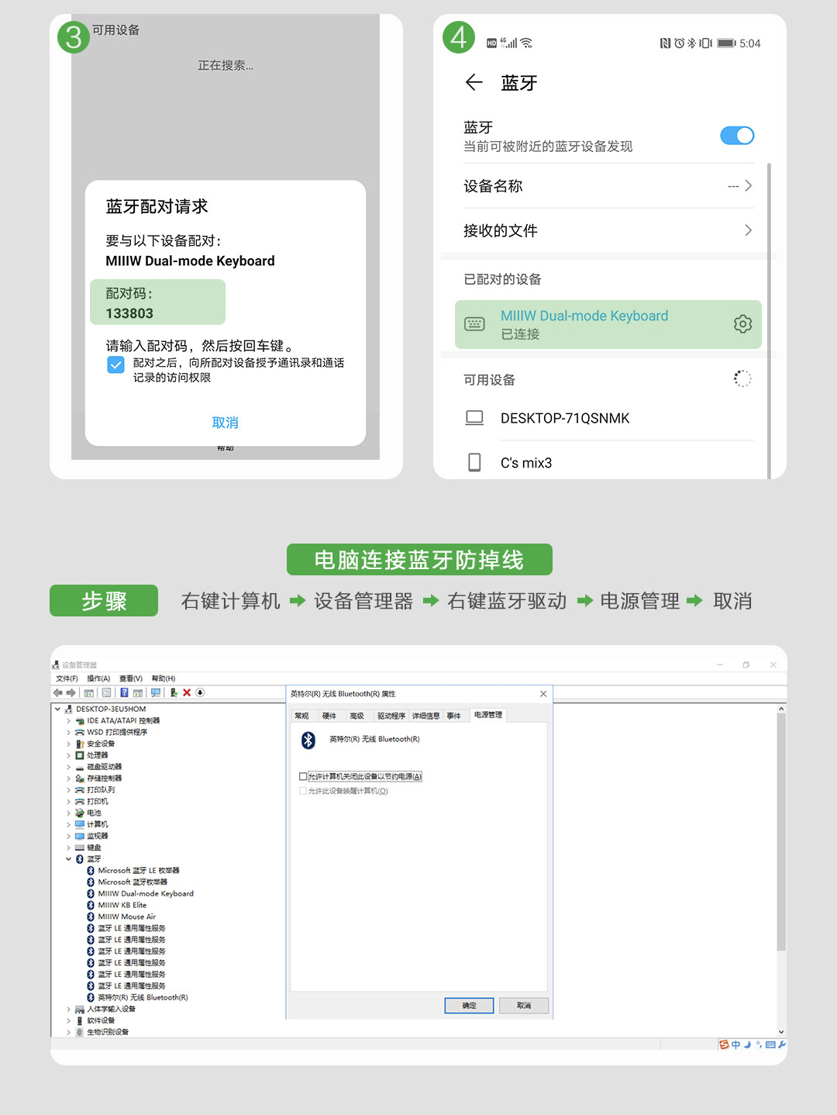Expand the 键盘 keyboard tree node
The height and width of the screenshot is (1115, 837).
click(68, 847)
